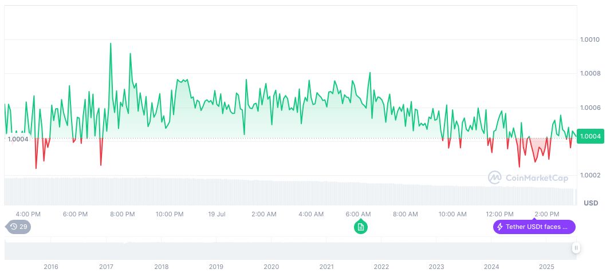Click the 8:00 PM time axis label
The width and height of the screenshot is (614, 273).
[122, 214]
